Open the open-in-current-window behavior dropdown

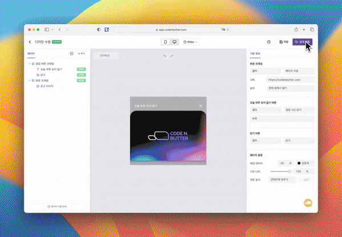pyautogui.click(x=291, y=88)
